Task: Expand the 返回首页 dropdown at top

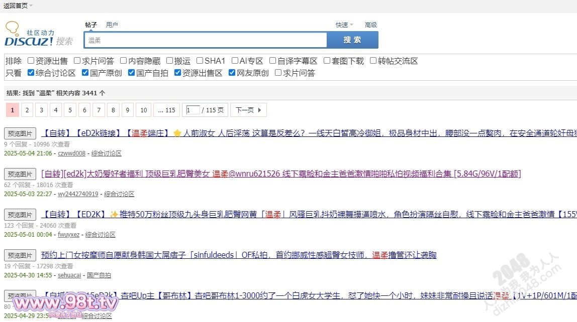Action: pyautogui.click(x=18, y=6)
